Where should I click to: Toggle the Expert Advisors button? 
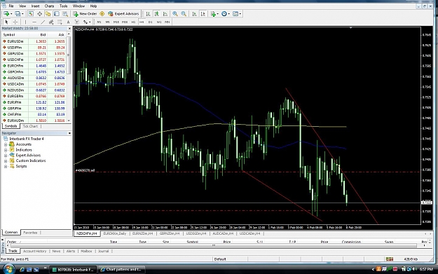click(x=123, y=14)
